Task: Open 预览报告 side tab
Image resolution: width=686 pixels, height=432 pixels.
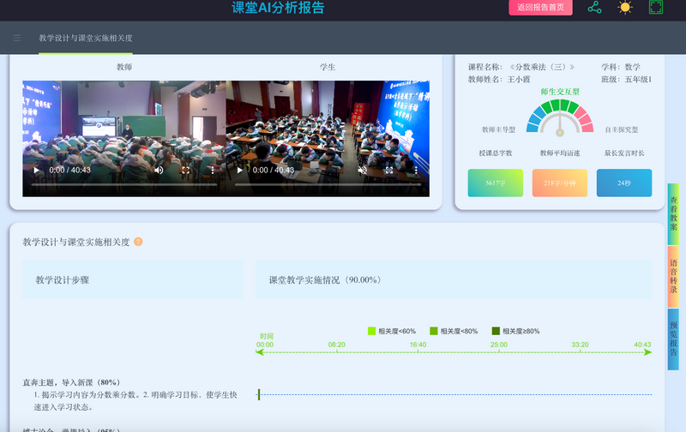Action: point(674,339)
